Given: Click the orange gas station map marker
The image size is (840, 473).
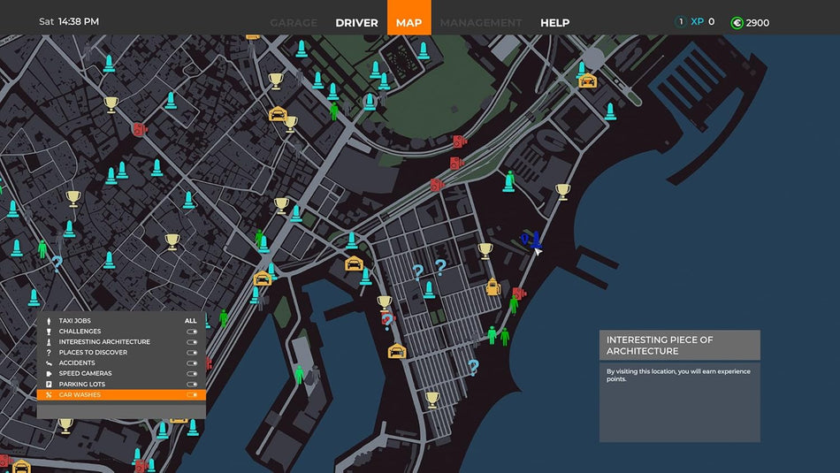Looking at the screenshot, I should pyautogui.click(x=493, y=286).
